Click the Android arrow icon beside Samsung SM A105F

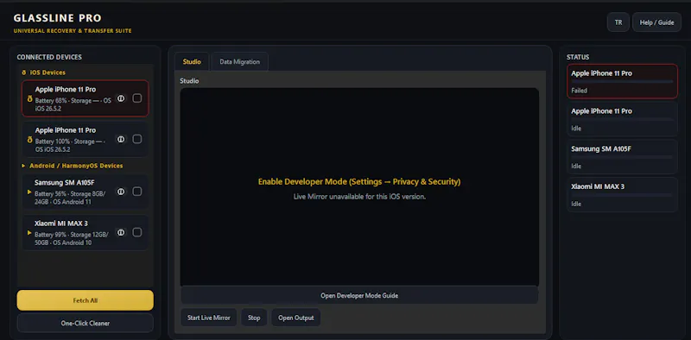click(x=29, y=192)
